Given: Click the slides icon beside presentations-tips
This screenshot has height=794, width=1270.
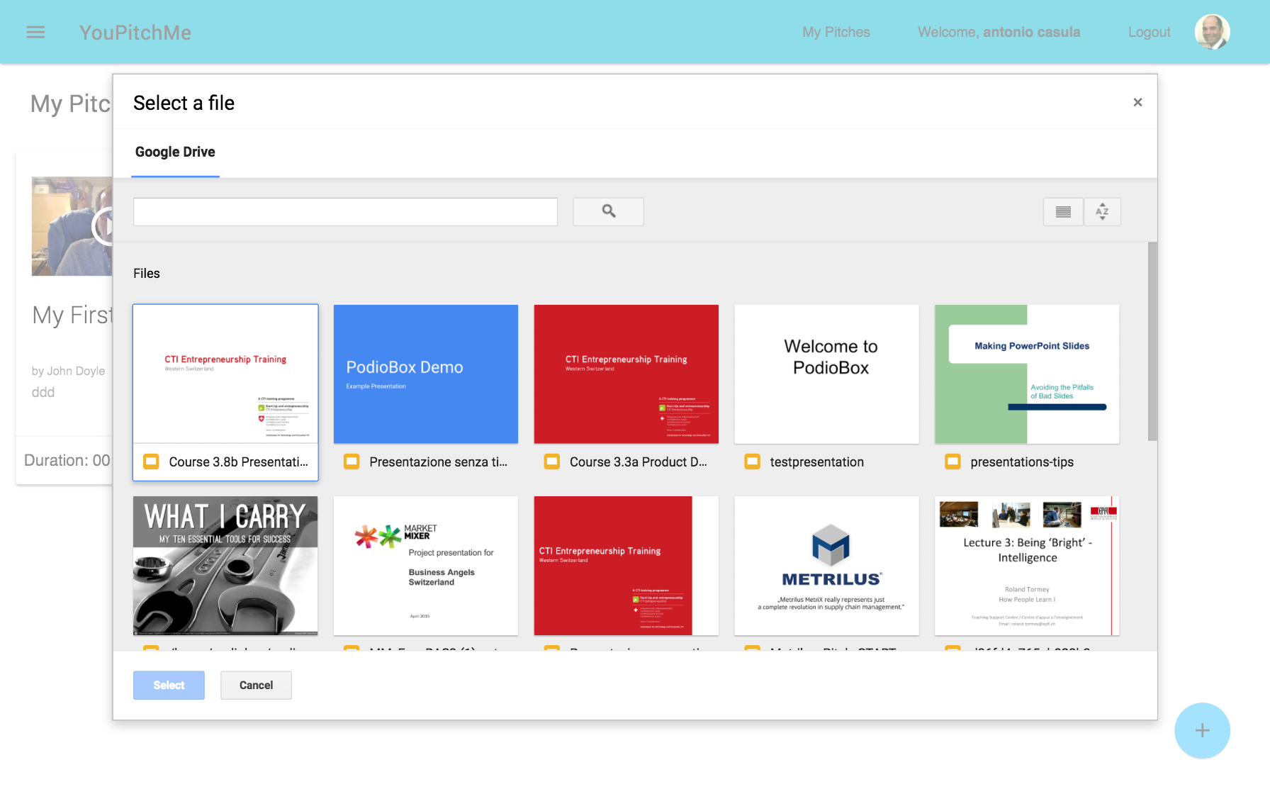Looking at the screenshot, I should pyautogui.click(x=953, y=462).
